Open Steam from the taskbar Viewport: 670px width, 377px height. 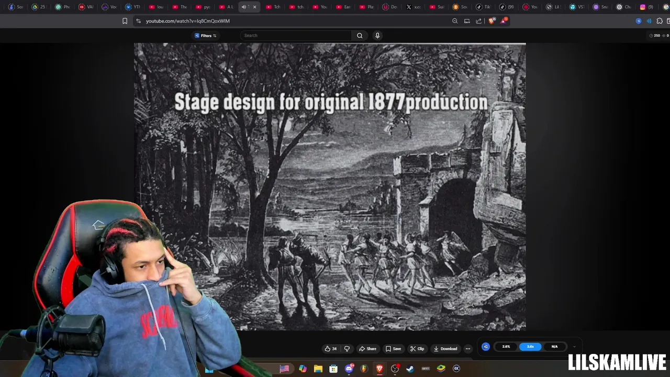coord(410,369)
